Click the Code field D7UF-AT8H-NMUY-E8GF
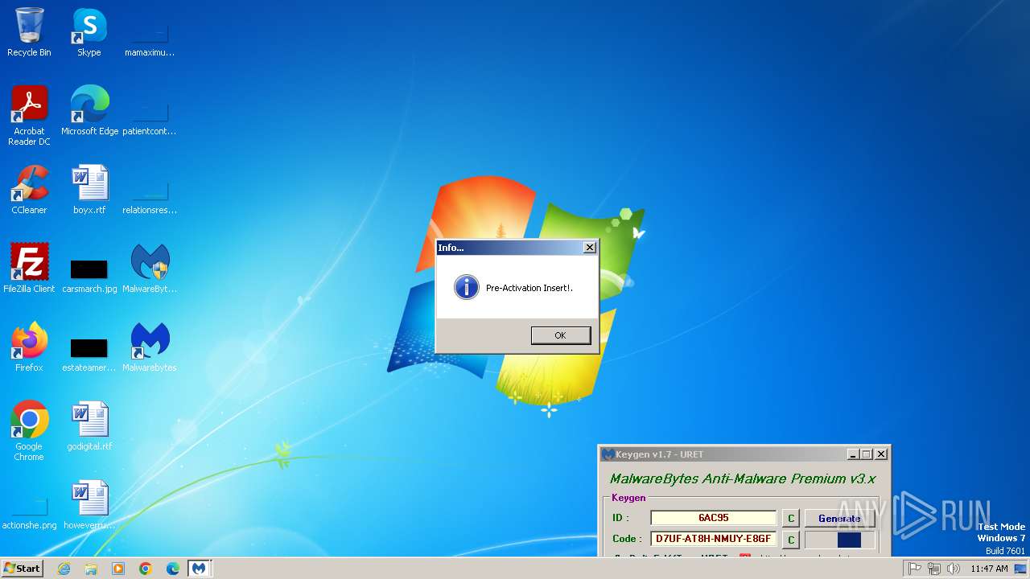 714,539
